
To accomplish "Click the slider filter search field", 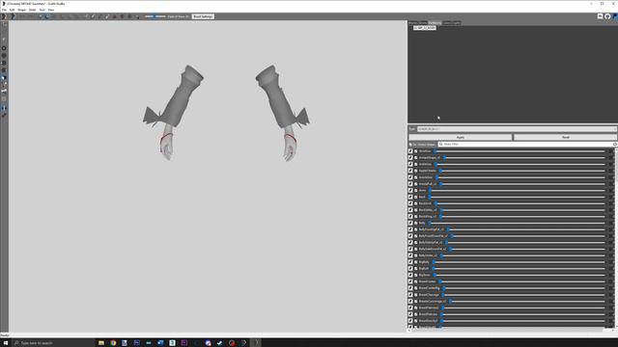I will (x=524, y=145).
